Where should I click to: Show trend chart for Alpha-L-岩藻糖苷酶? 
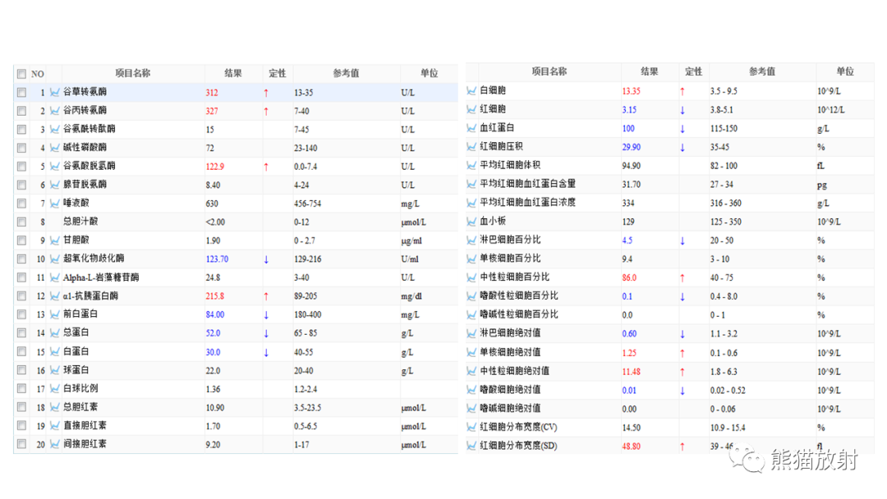click(x=54, y=277)
